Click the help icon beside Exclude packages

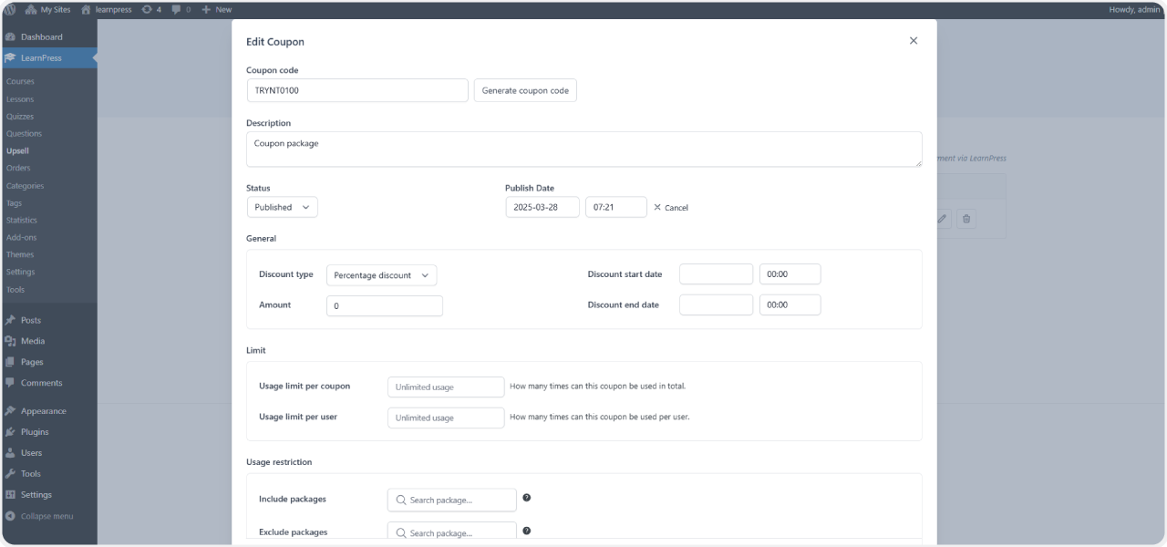pyautogui.click(x=526, y=531)
